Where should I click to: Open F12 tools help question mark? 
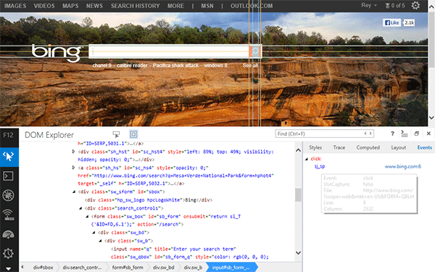pos(392,133)
